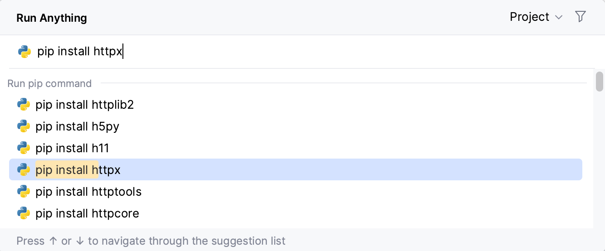Viewport: 605px width, 251px height.
Task: Click Python icon beside httplib2 suggestion
Action: tap(24, 105)
